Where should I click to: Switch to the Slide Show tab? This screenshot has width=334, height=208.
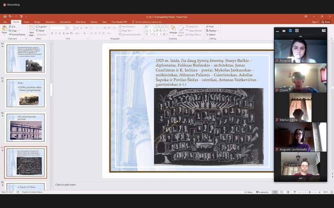point(80,22)
